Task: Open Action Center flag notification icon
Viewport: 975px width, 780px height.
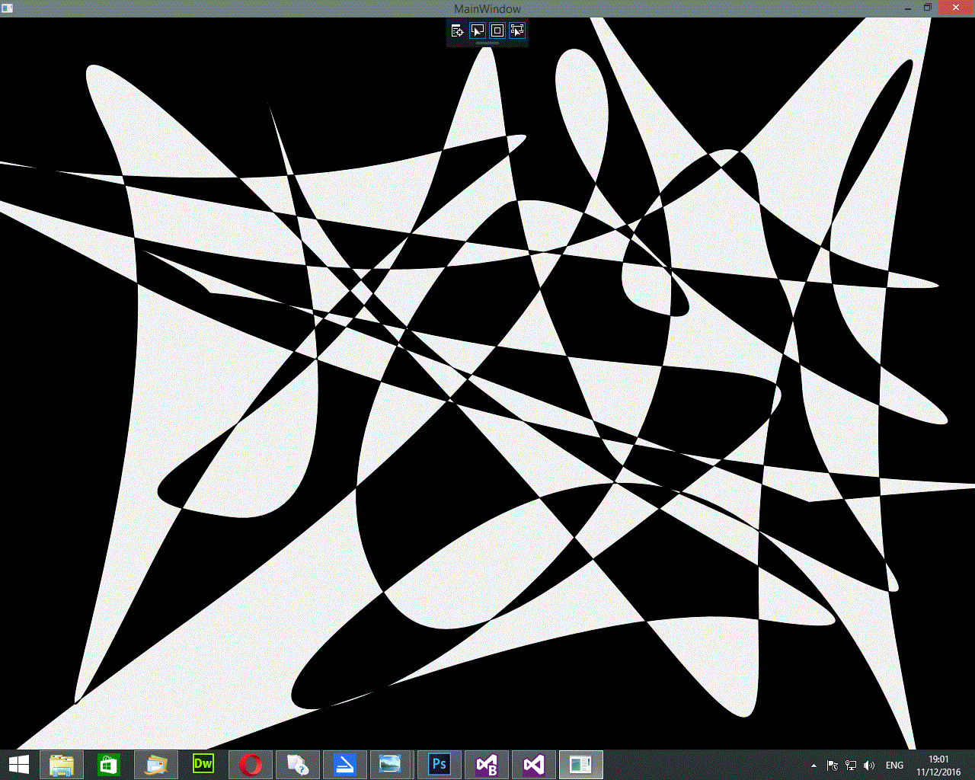Action: coord(833,766)
